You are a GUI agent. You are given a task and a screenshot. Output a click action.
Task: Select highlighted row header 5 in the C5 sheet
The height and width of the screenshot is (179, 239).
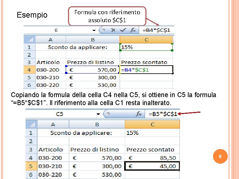pos(32,166)
